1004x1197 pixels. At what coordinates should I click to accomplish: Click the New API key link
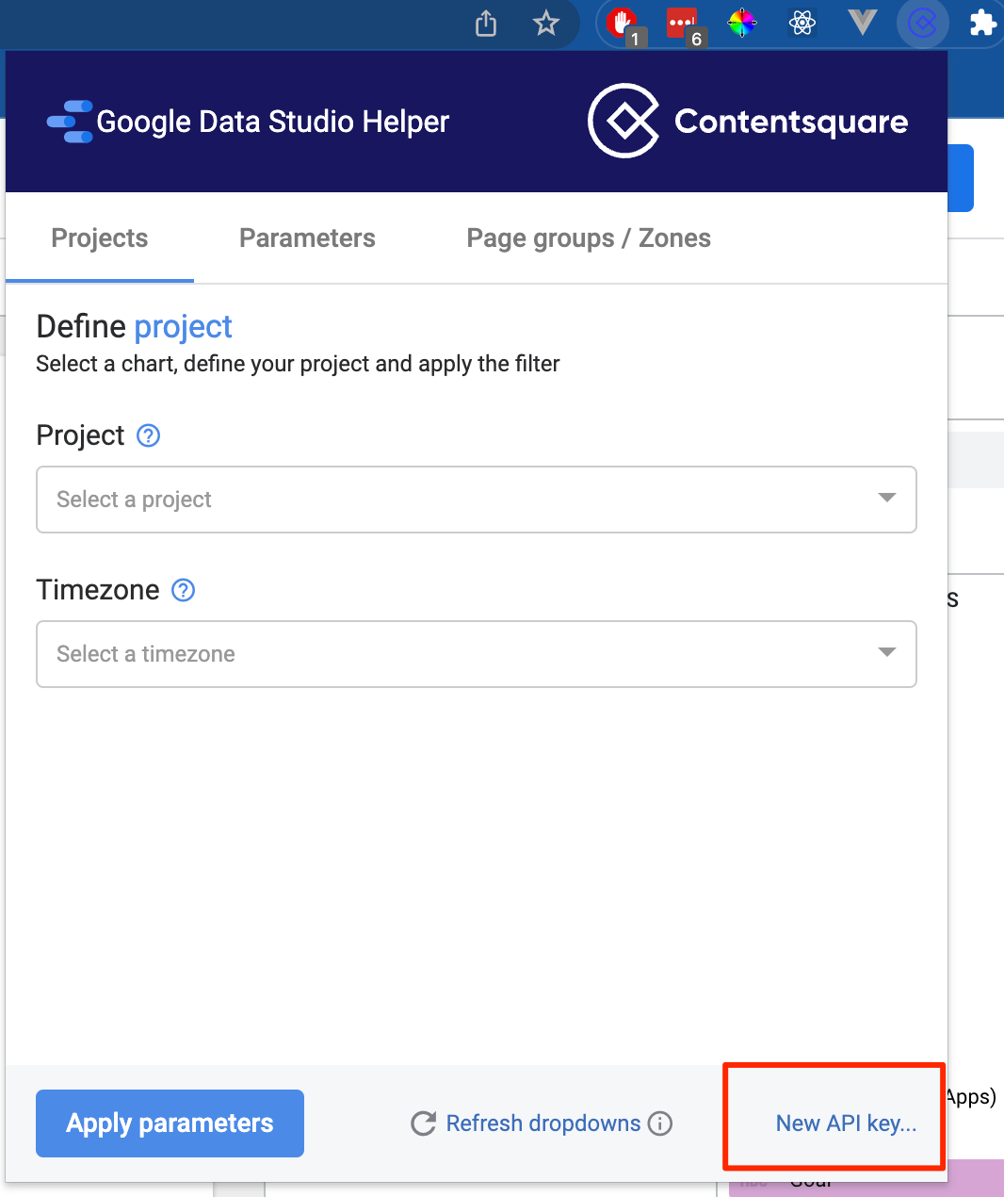(x=846, y=1123)
